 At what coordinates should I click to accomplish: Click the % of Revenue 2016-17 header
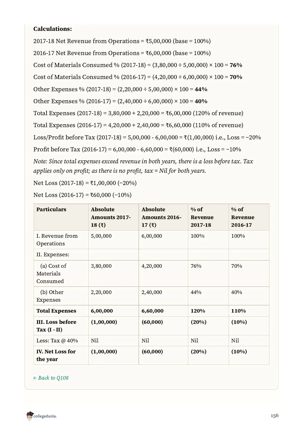(243, 217)
